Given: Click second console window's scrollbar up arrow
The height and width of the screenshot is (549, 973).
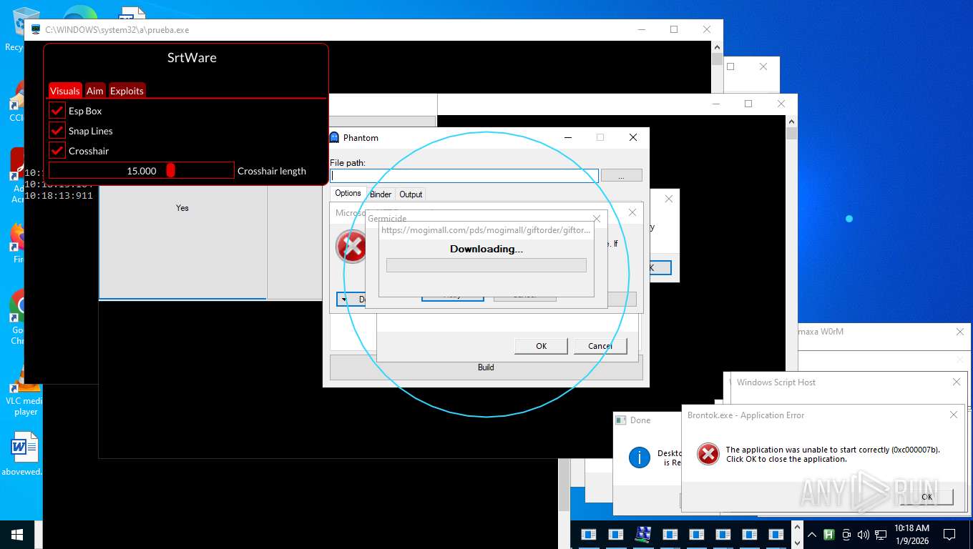Looking at the screenshot, I should click(x=791, y=121).
